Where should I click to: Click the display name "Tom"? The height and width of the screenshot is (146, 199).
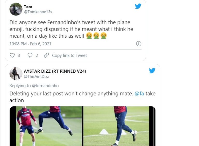[28, 6]
